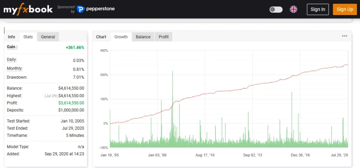Viewport: 360px width, 168px height.
Task: Toggle the dark mode switch
Action: coord(276,9)
